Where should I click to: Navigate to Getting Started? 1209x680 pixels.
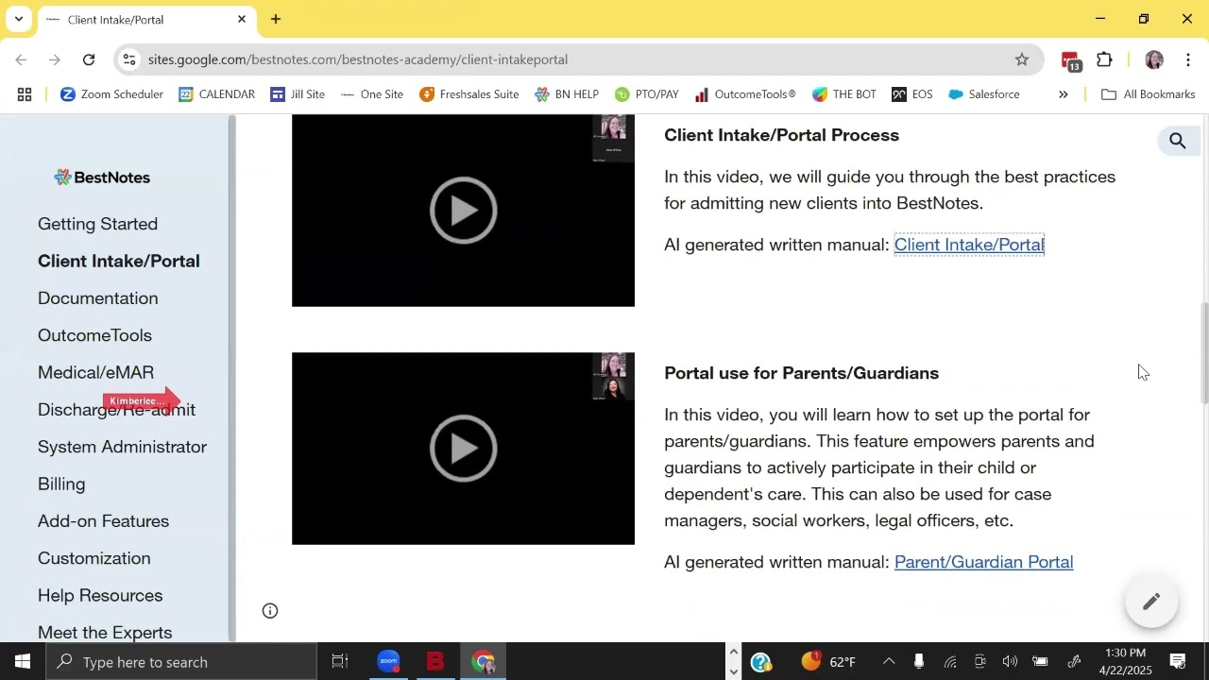coord(97,224)
